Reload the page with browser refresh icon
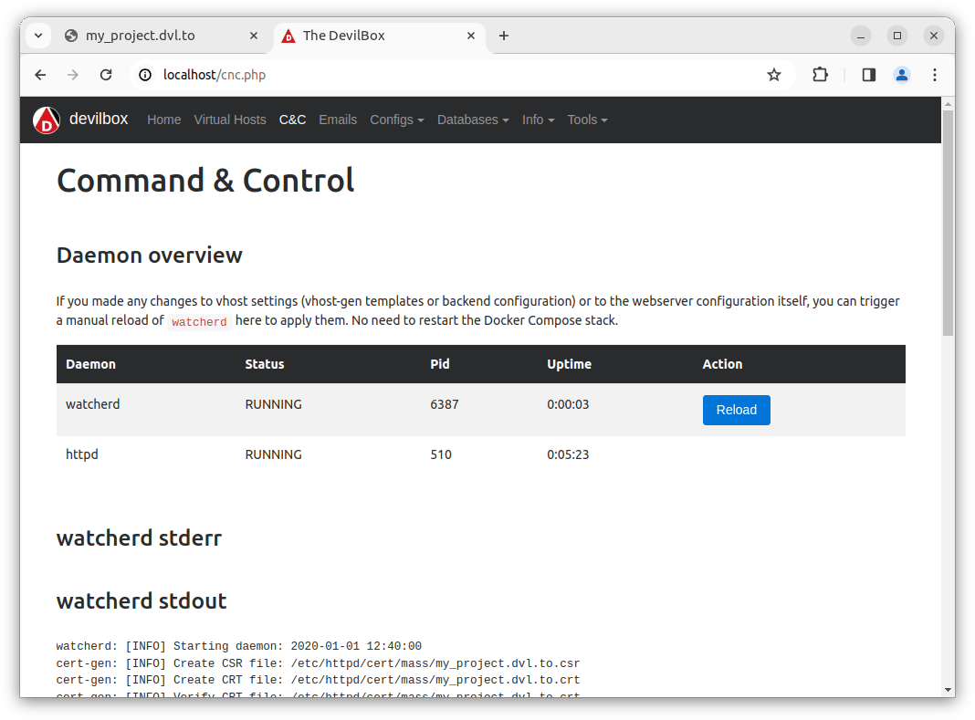The width and height of the screenshot is (975, 720). click(106, 75)
